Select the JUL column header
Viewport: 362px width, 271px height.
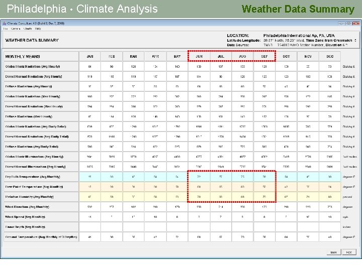click(221, 56)
